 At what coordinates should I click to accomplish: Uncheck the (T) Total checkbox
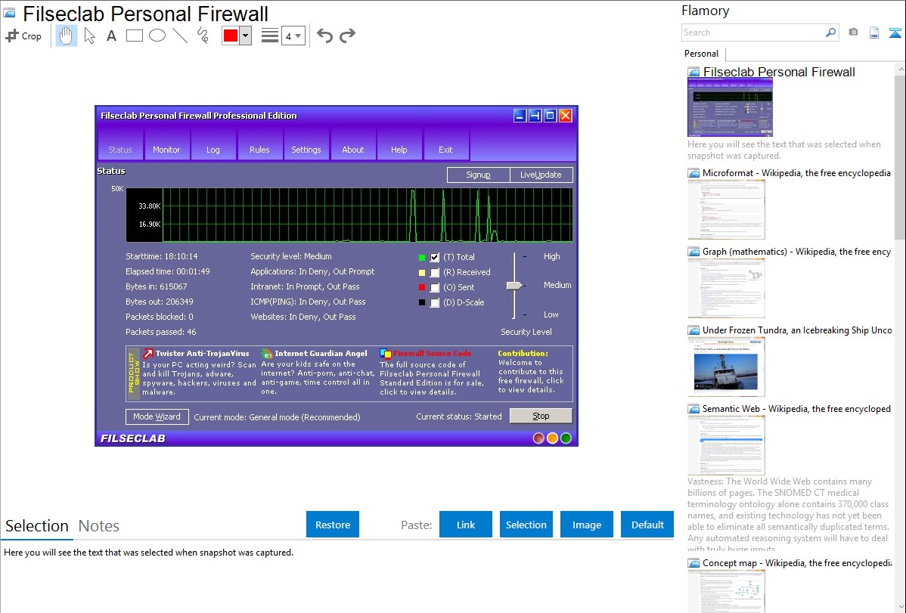(x=435, y=257)
